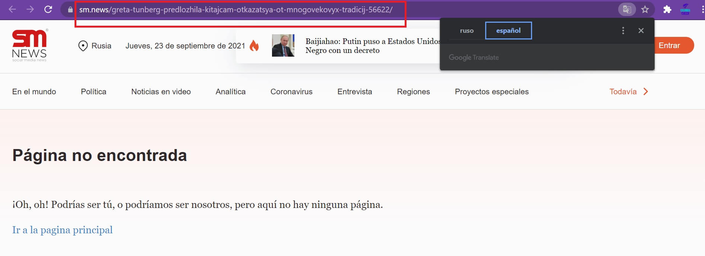The height and width of the screenshot is (256, 705).
Task: Open the Política section
Action: point(94,92)
